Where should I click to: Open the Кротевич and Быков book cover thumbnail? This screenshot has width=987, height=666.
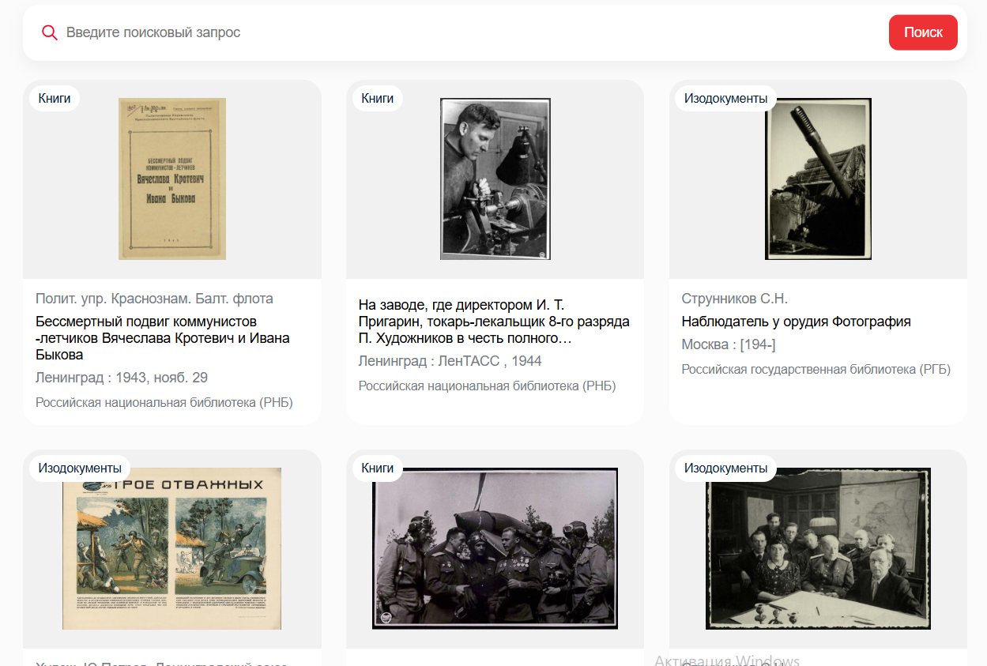point(172,179)
